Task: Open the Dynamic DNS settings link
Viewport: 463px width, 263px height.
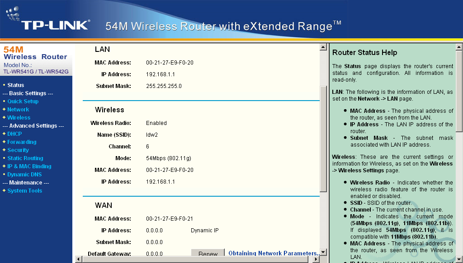Action: pos(24,175)
